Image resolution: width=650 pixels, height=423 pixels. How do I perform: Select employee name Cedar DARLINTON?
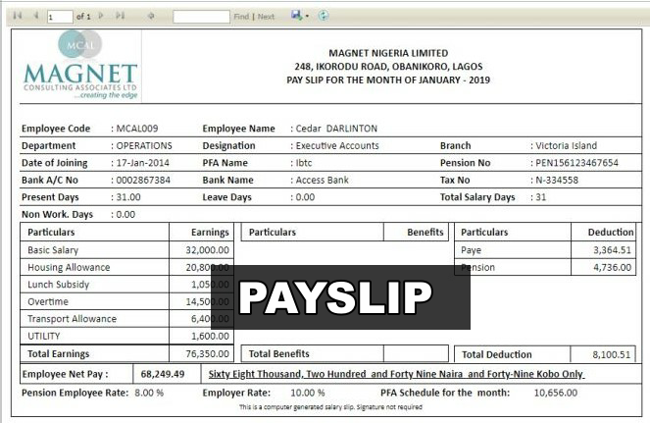(336, 129)
